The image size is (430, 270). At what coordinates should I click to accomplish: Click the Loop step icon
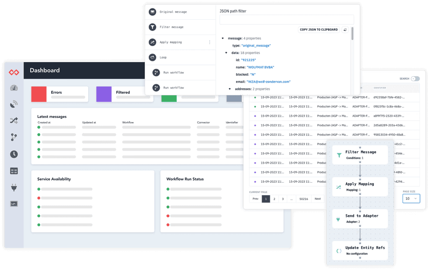[152, 57]
